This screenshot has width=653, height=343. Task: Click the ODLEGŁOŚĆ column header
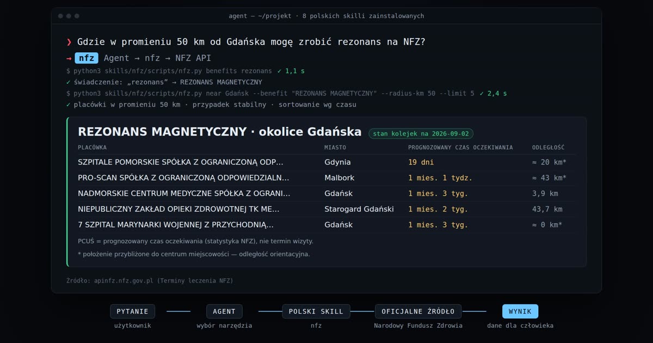pyautogui.click(x=549, y=148)
